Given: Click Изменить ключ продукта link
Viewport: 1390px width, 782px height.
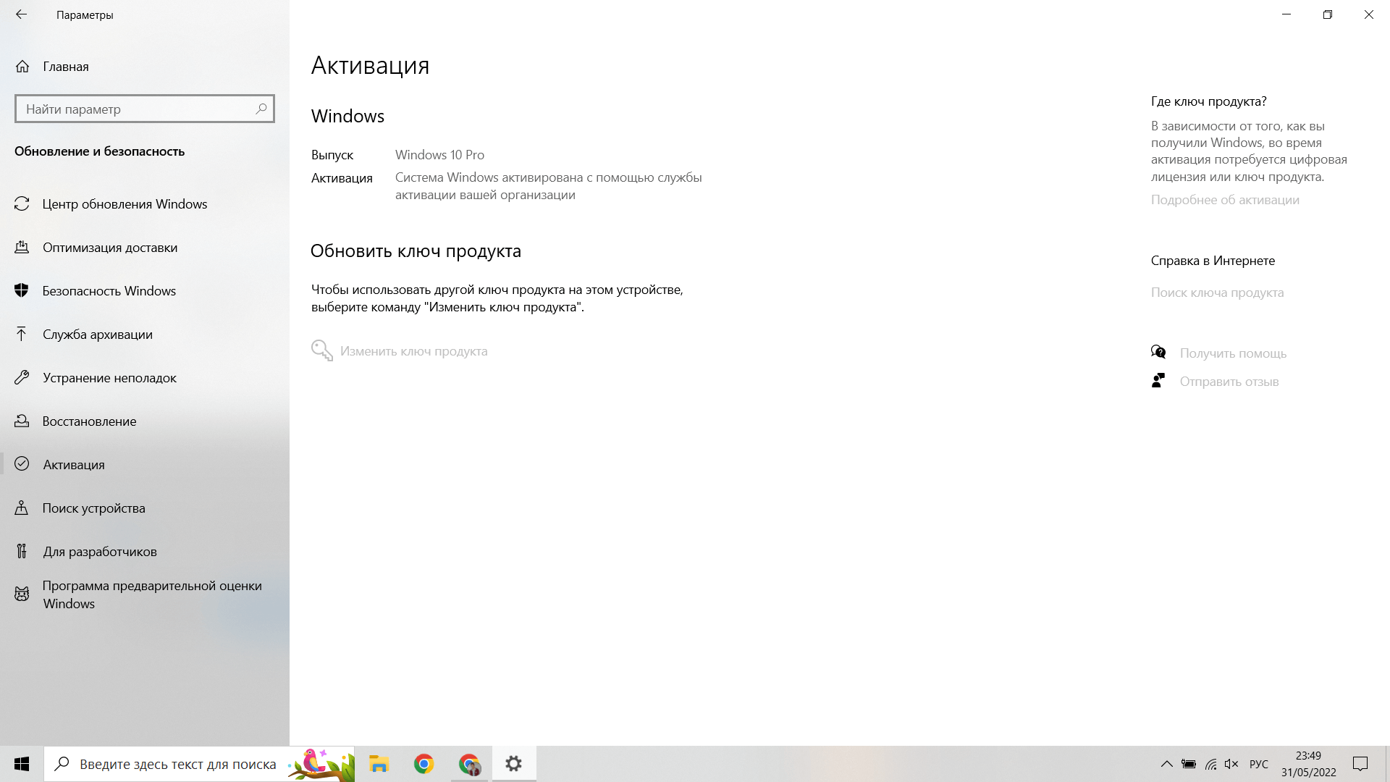Looking at the screenshot, I should click(x=414, y=351).
